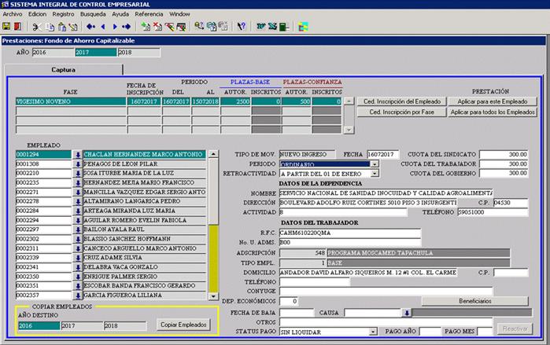This screenshot has width=550, height=345.
Task: Click the Save diskette icon in toolbar
Action: pos(6,26)
